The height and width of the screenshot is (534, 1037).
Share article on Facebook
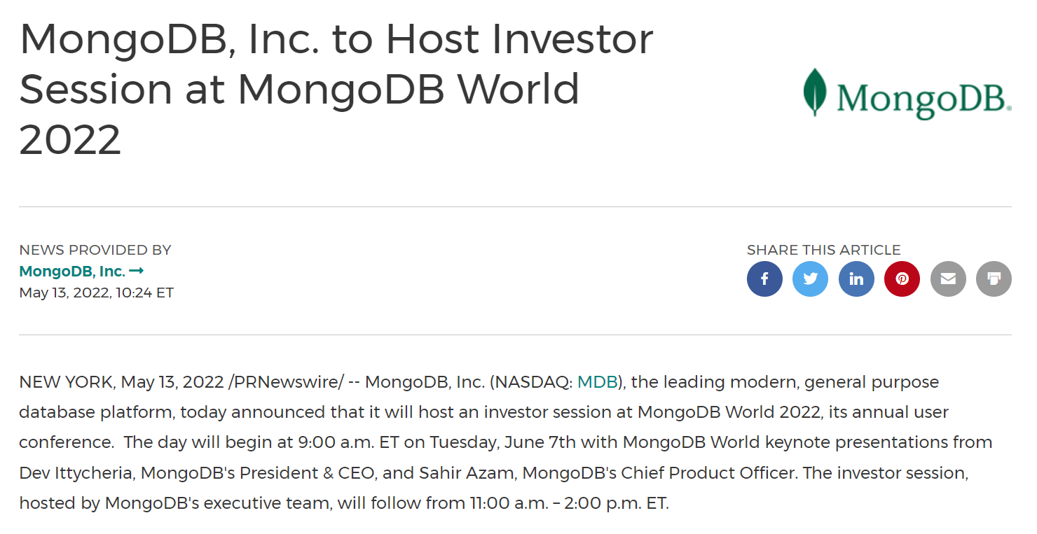pos(764,279)
